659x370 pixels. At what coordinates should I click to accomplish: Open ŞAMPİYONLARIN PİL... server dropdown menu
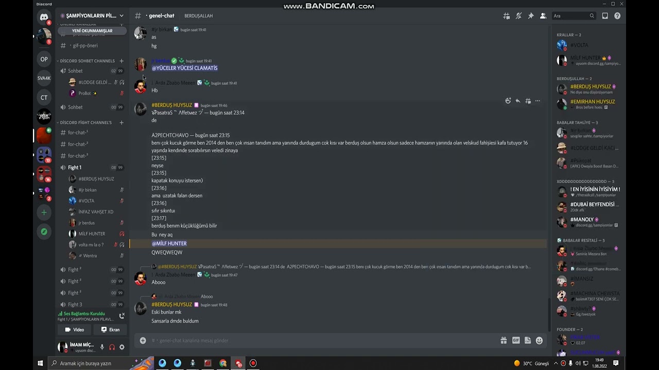[x=92, y=16]
